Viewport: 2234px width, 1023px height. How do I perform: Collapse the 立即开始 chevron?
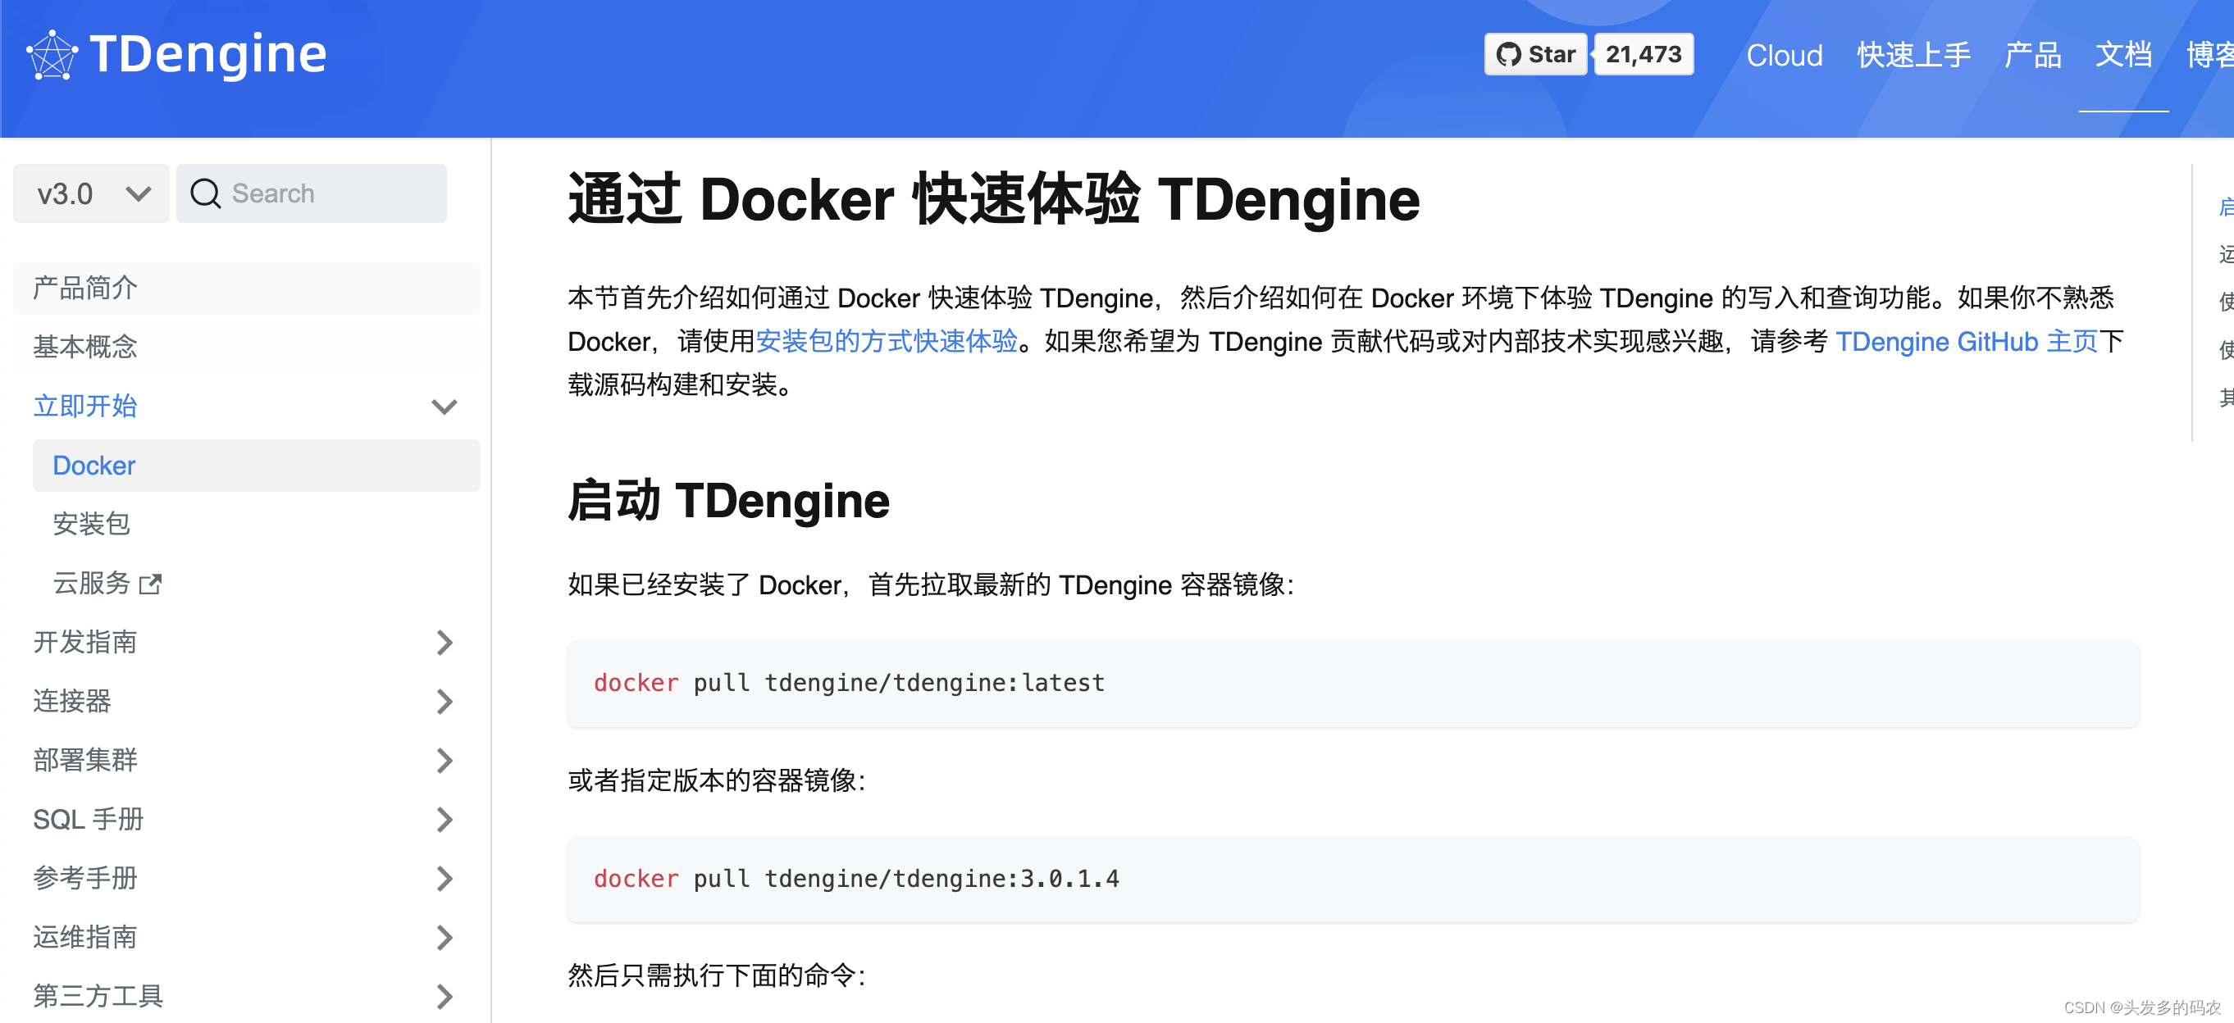click(444, 407)
